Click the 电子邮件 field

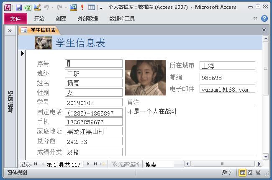(x=227, y=89)
